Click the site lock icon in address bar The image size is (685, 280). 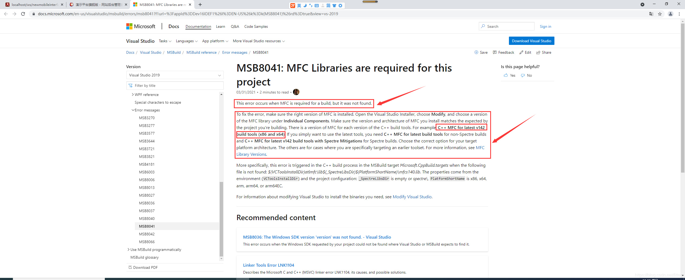click(33, 14)
